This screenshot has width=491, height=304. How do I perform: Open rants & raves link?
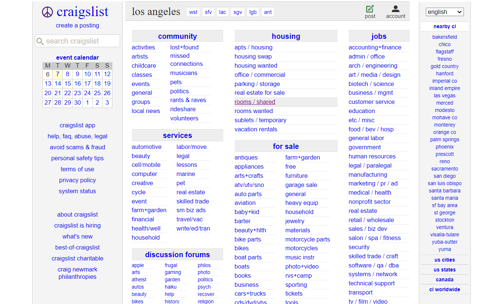point(188,100)
